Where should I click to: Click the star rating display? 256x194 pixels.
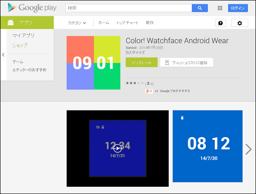(135, 83)
